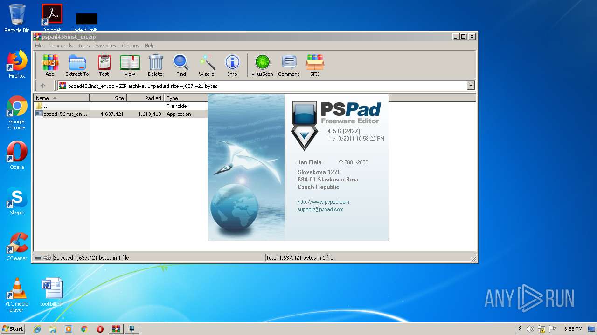Viewport: 597px width, 335px height.
Task: Run VirusScan from the toolbar
Action: pyautogui.click(x=262, y=65)
